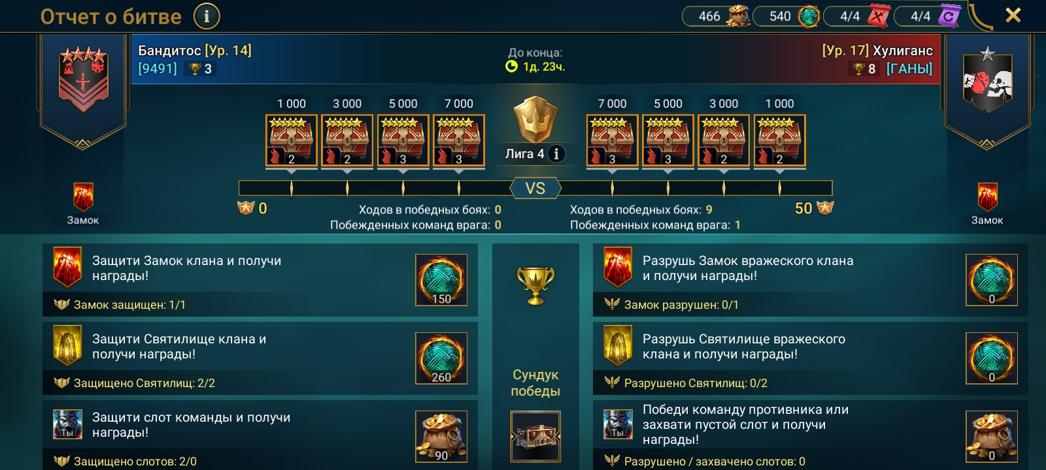
Task: Select left side 1 000 points chest
Action: tap(292, 141)
